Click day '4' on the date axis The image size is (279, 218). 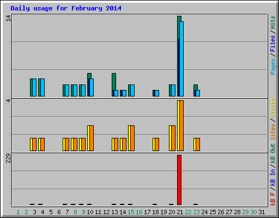[43, 212]
